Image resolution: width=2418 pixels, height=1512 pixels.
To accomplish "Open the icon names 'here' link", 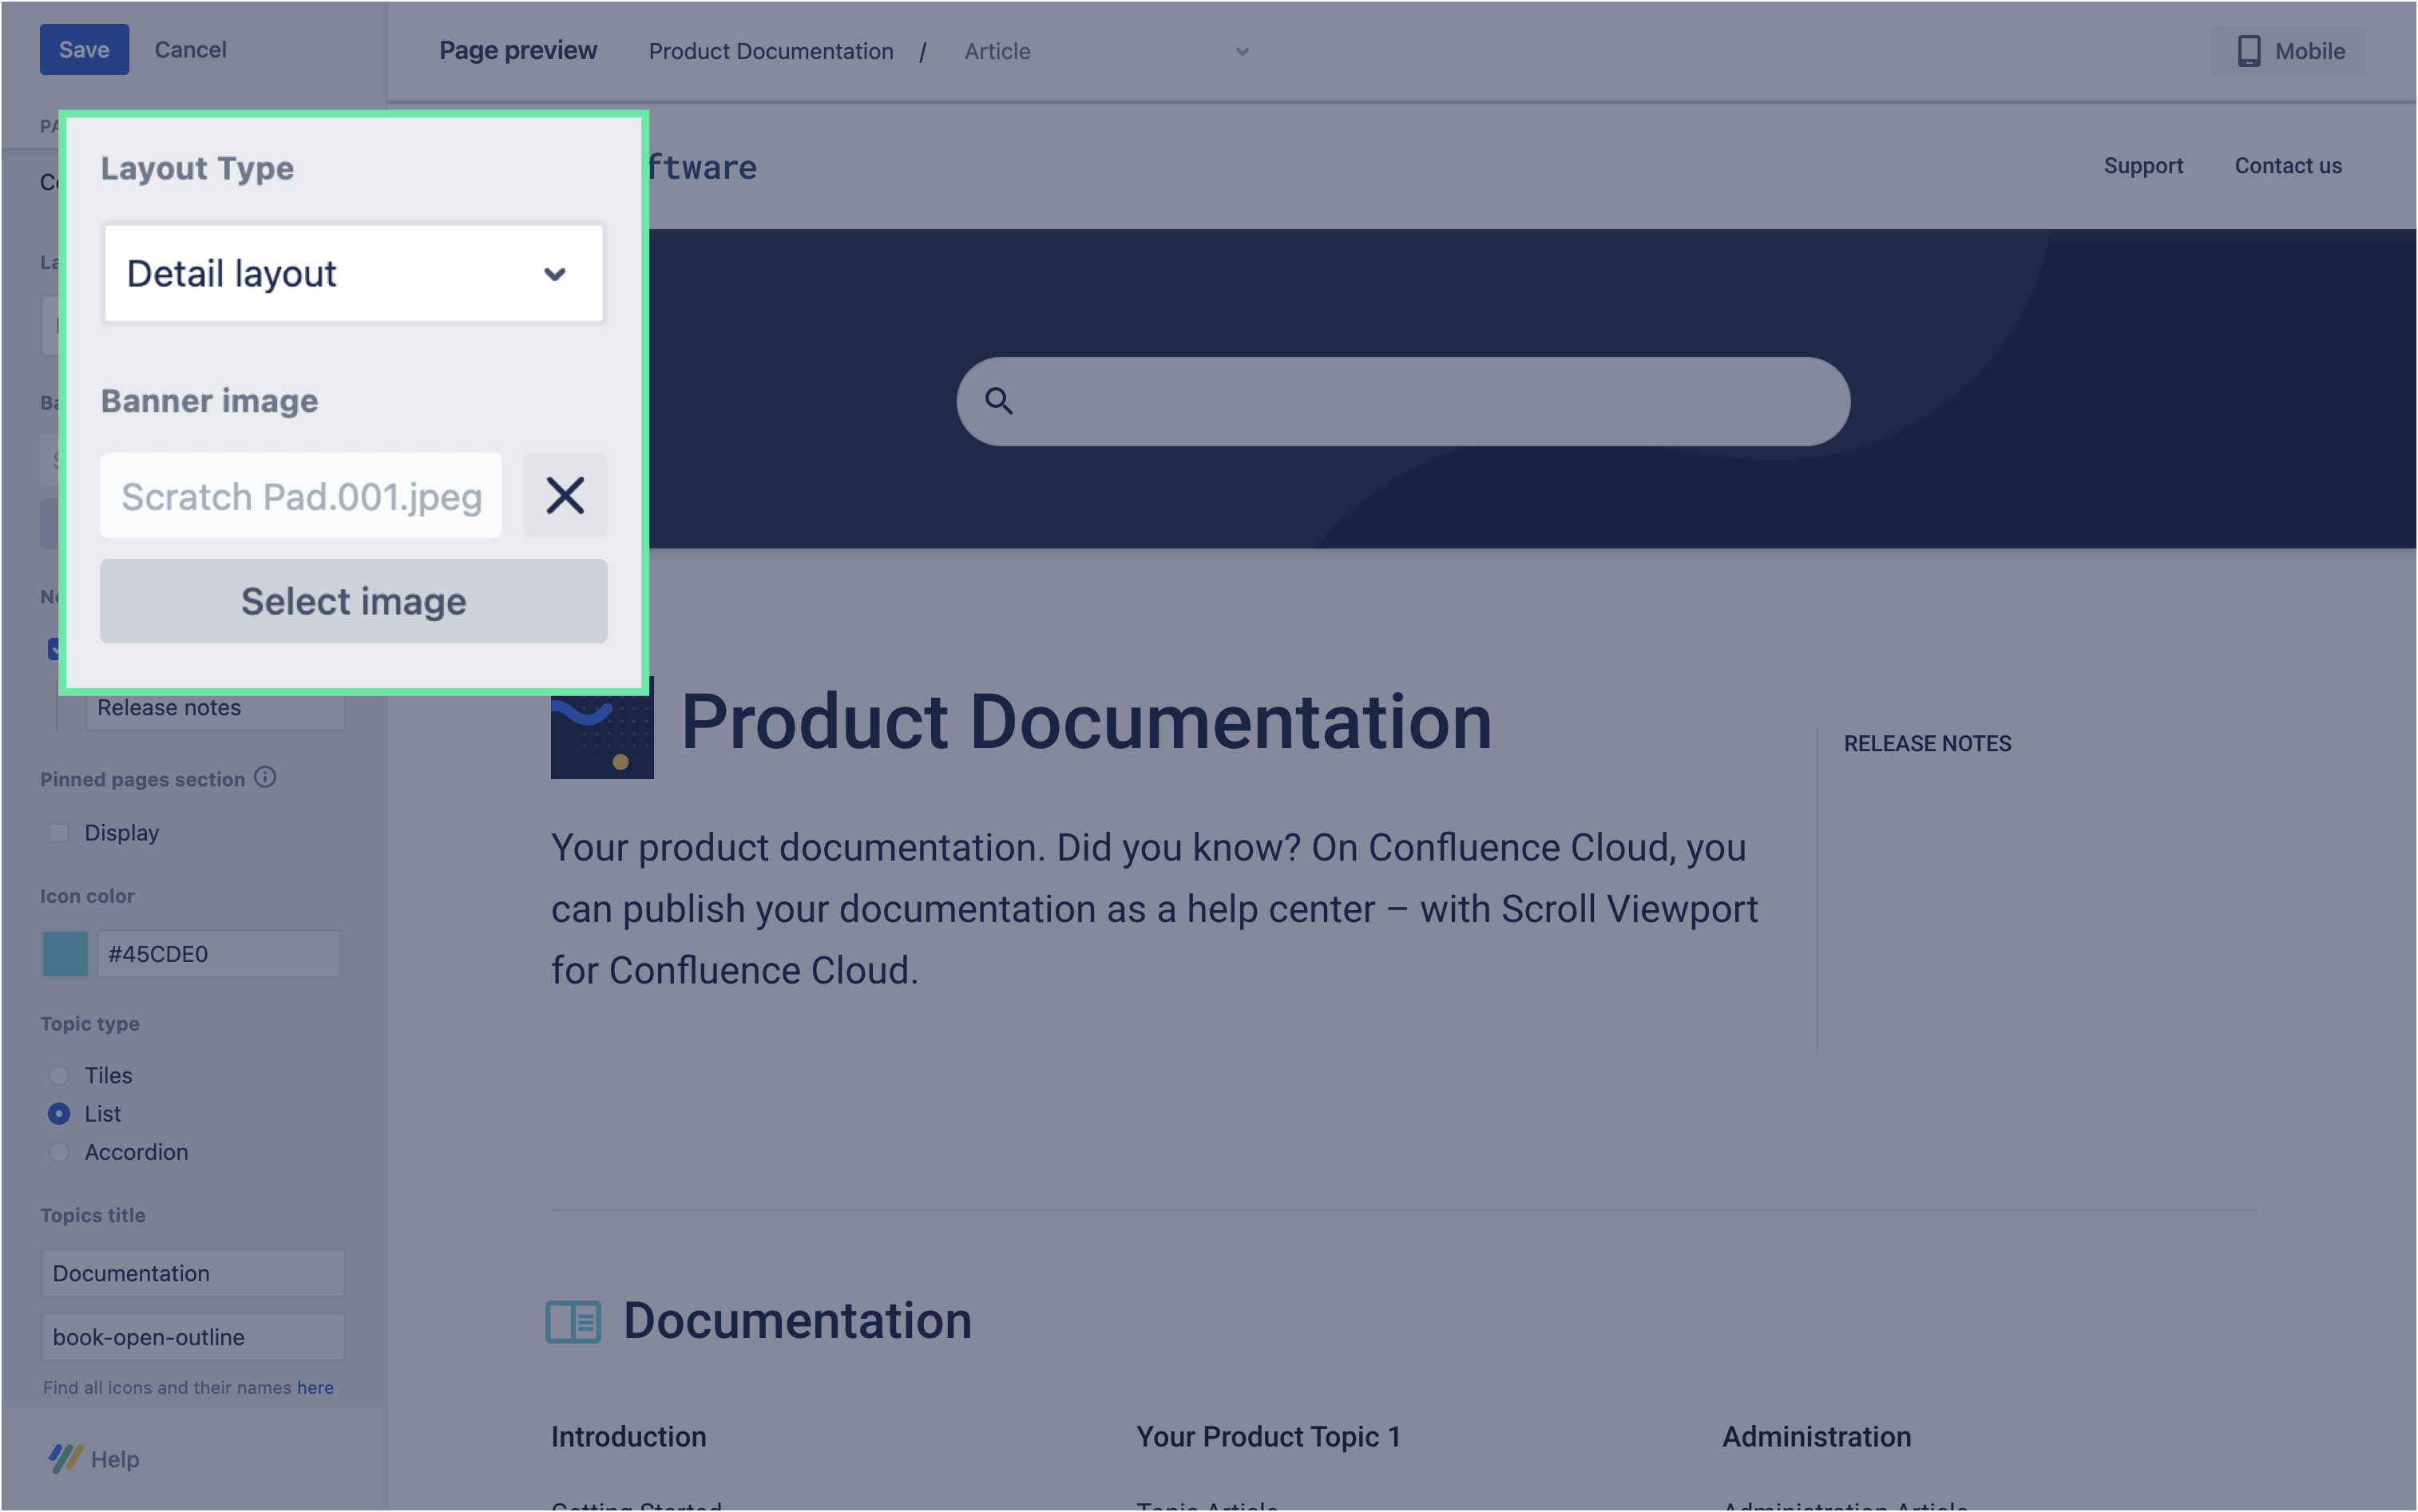I will click(315, 1387).
